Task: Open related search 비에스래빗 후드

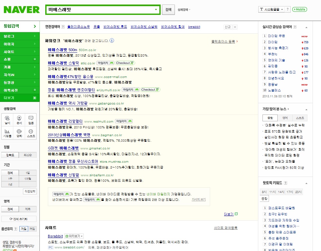Action: (x=115, y=27)
